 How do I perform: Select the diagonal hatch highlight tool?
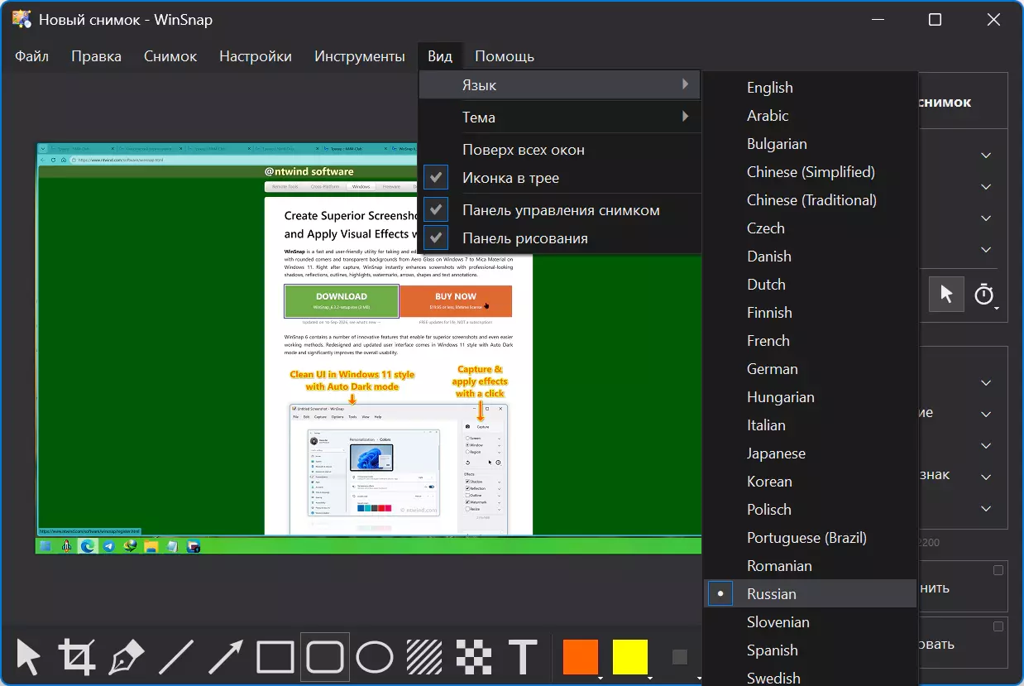tap(423, 657)
